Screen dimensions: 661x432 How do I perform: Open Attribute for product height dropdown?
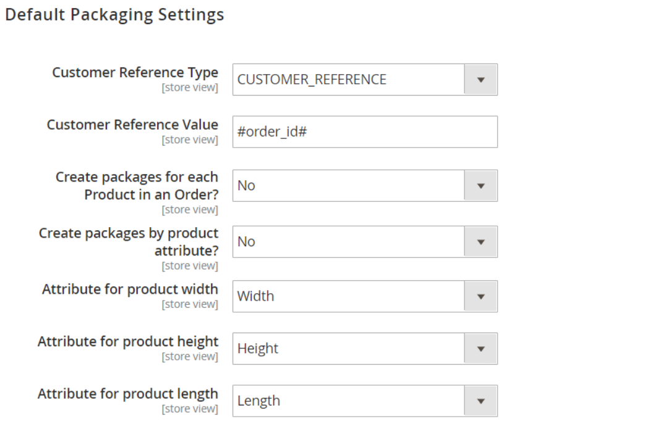click(365, 348)
